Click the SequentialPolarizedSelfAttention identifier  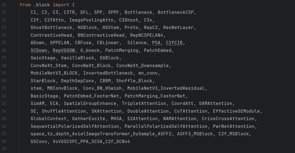coord(75,126)
